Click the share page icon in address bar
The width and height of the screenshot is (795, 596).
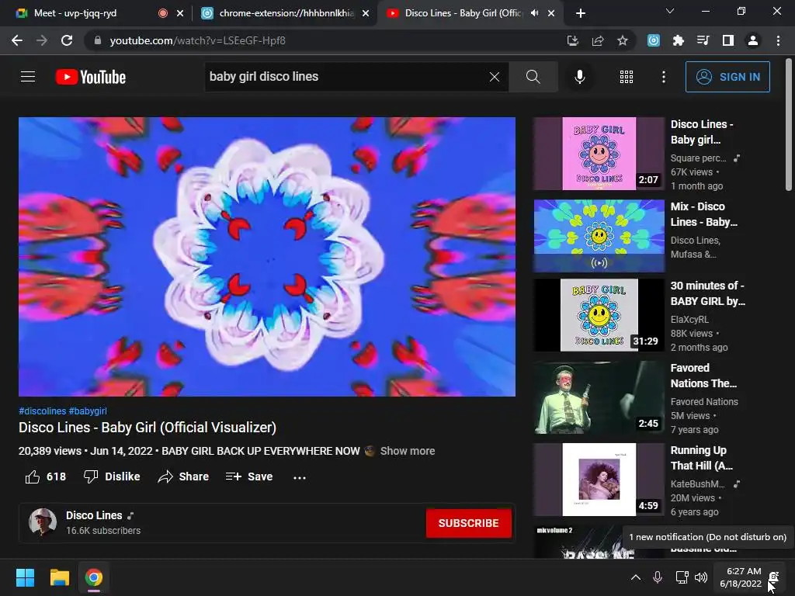point(598,40)
